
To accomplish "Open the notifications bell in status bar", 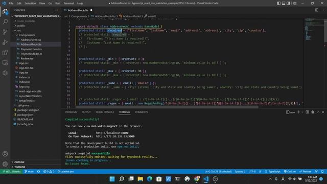I will (322, 172).
